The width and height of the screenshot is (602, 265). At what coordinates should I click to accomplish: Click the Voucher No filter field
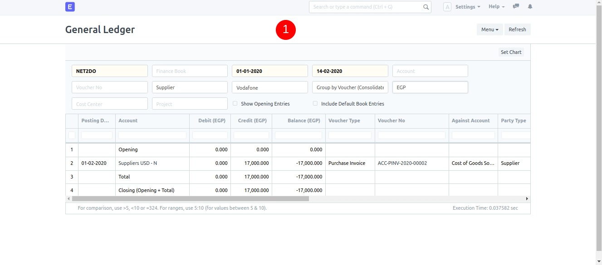pos(110,87)
